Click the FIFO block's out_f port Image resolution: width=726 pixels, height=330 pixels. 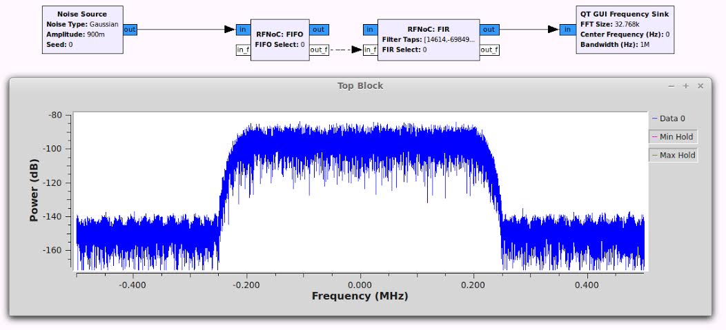pos(318,50)
